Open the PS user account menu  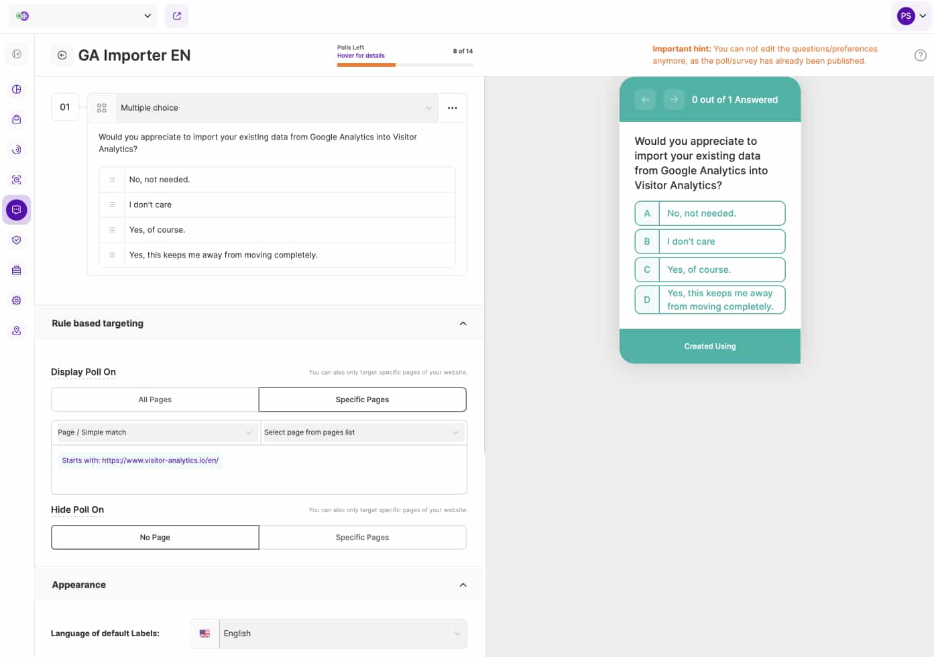click(x=911, y=16)
